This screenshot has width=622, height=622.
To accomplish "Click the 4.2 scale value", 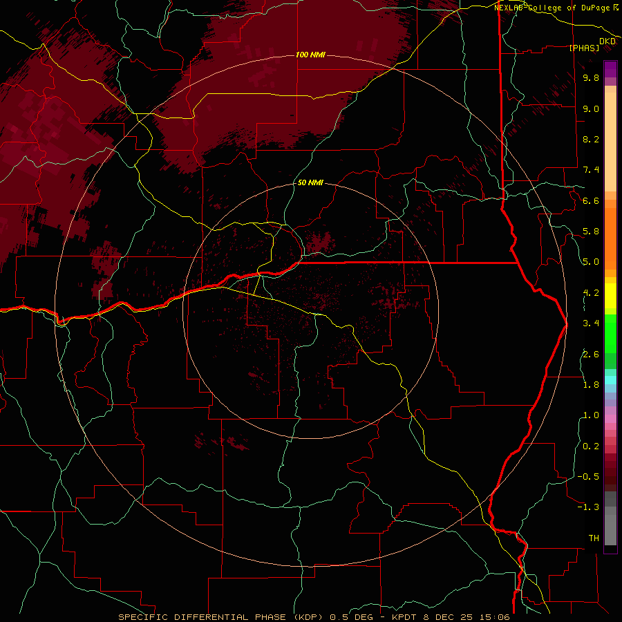I will (591, 293).
